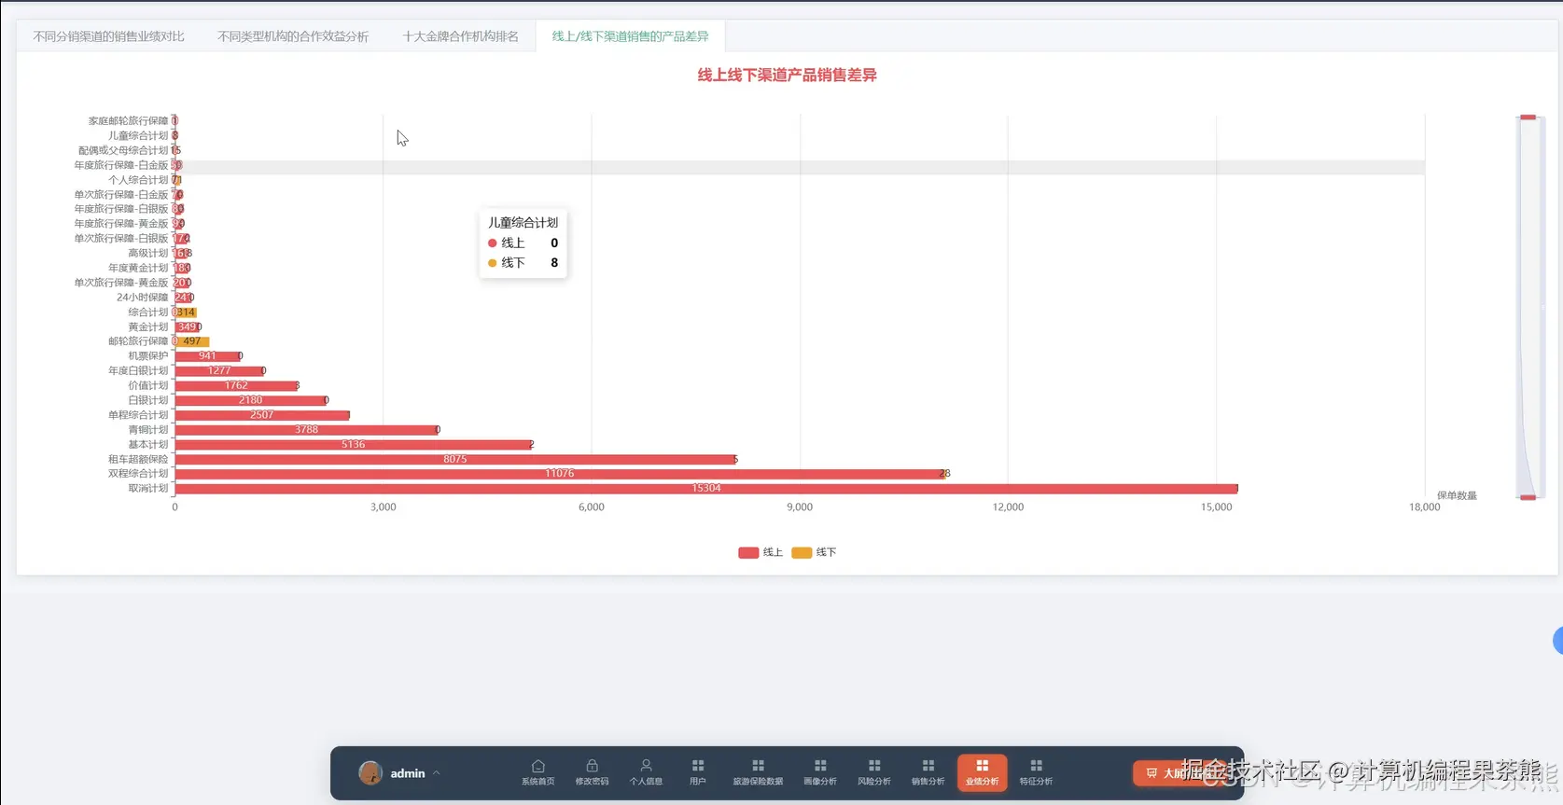The width and height of the screenshot is (1563, 805).
Task: Click the 白银计划 bar showing 2180
Action: pos(251,400)
